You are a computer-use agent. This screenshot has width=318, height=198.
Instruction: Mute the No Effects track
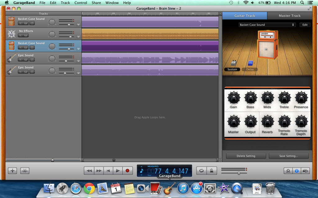pos(20,36)
